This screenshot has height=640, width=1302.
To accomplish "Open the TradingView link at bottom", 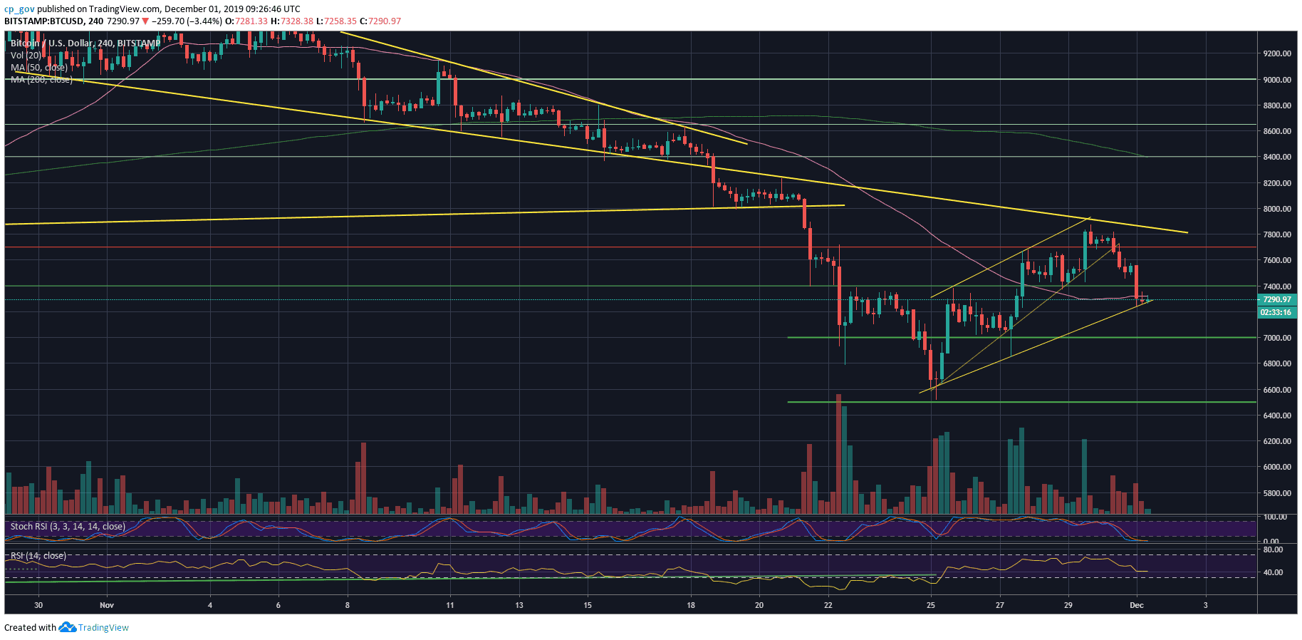I will (103, 628).
